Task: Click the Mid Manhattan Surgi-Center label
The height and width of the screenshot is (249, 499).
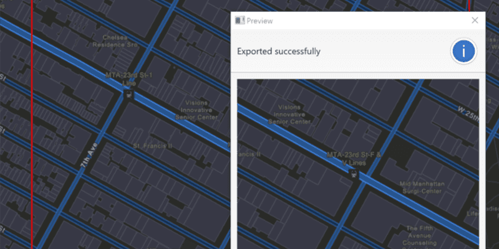Action: click(x=422, y=188)
